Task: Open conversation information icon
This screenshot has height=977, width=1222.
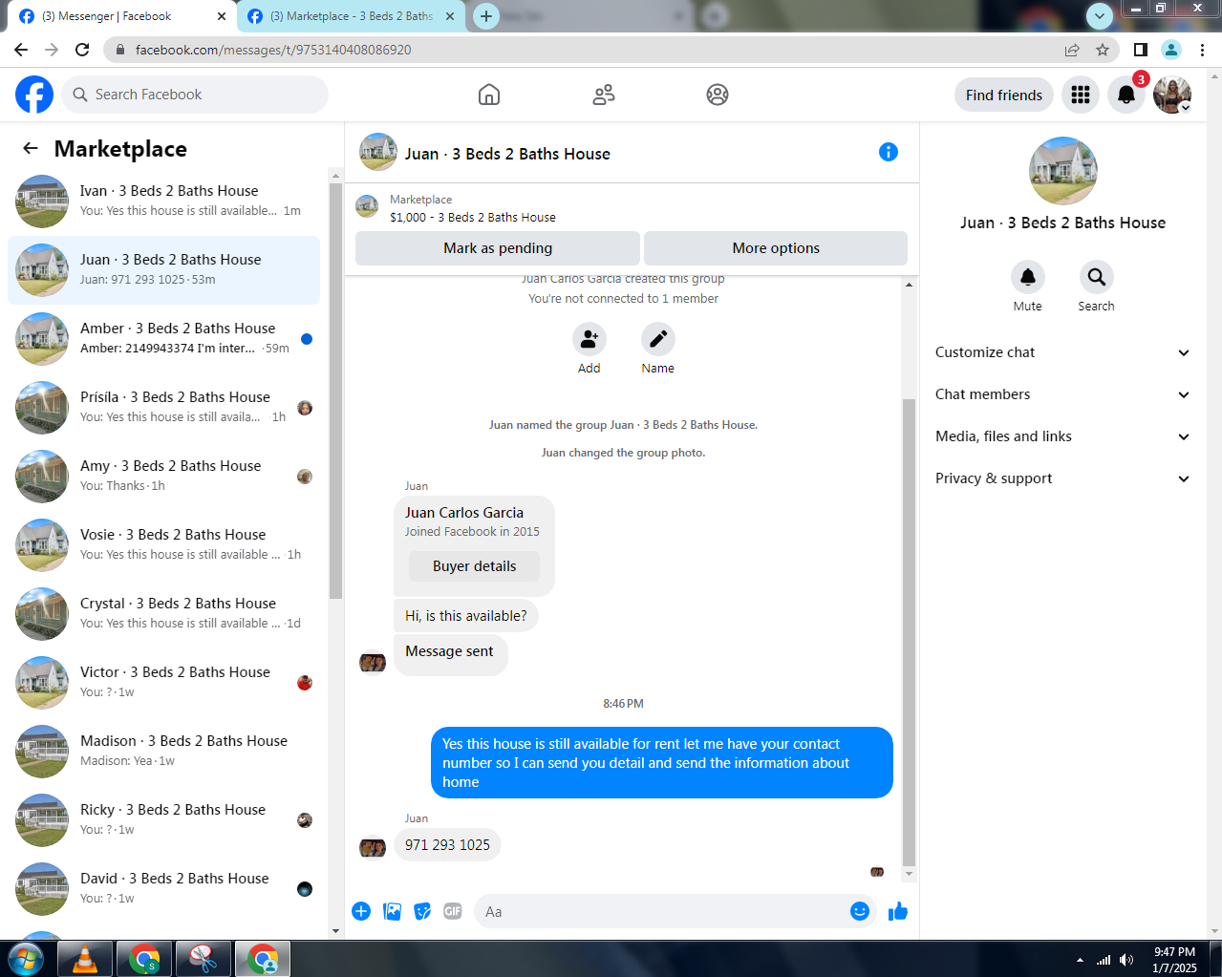Action: click(x=889, y=152)
